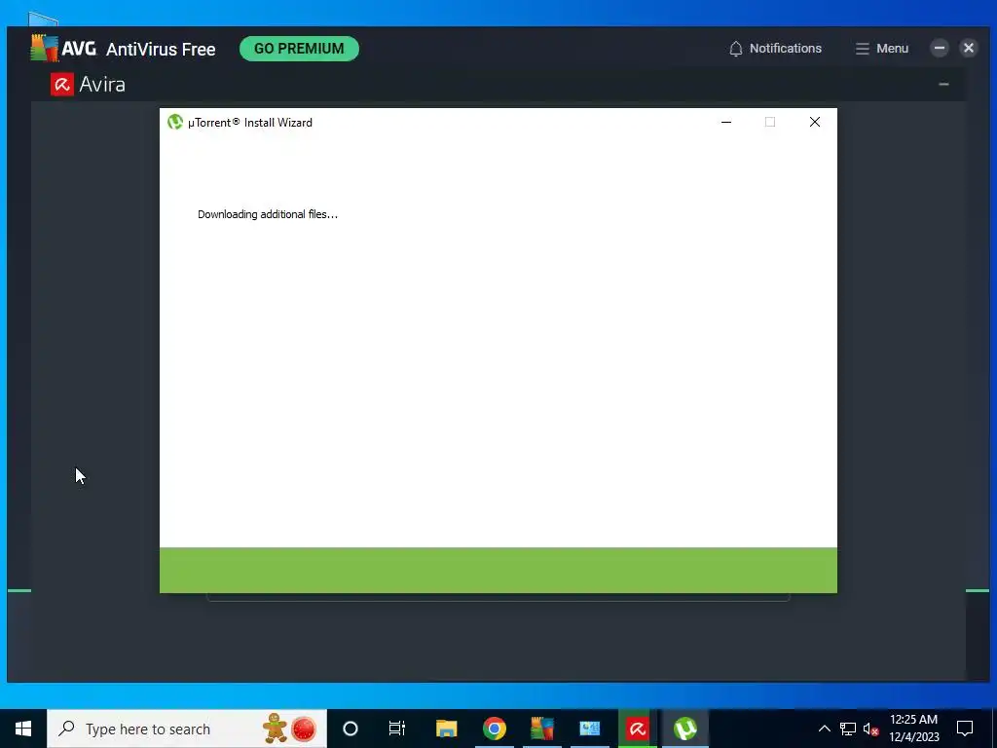Click the µTorrent Install Wizard title icon
Viewport: 997px width, 748px height.
point(175,122)
